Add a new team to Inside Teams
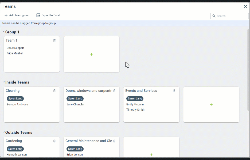The image size is (250, 160). point(211,105)
